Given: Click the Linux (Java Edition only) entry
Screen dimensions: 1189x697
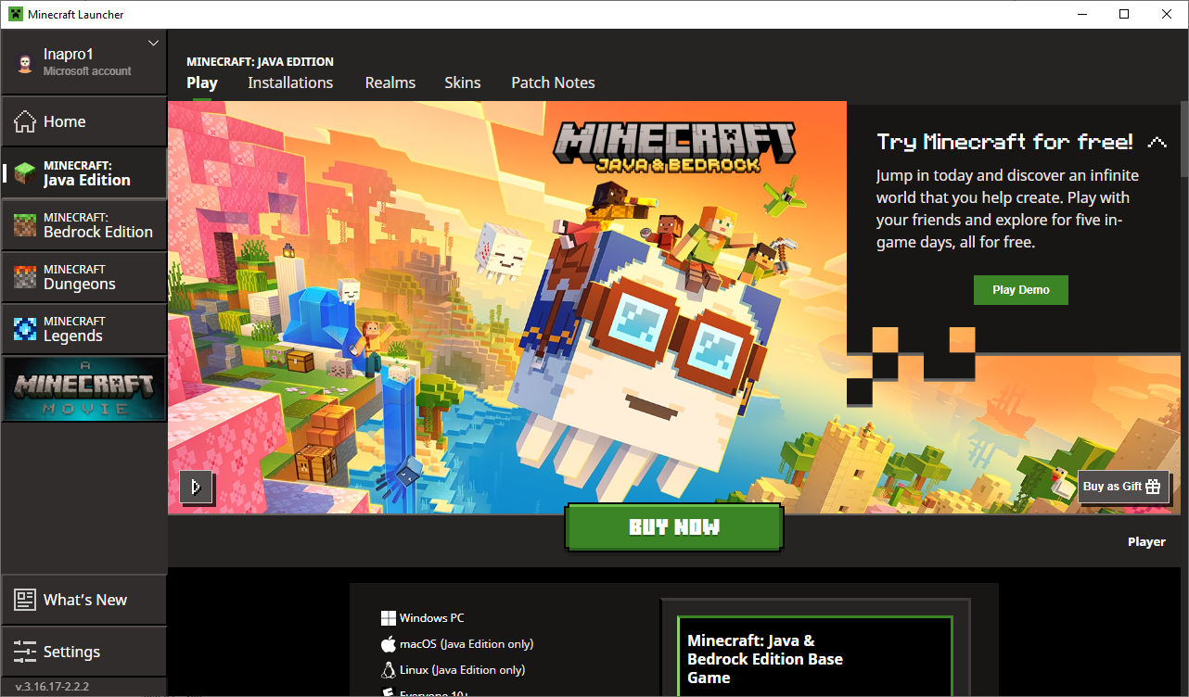Looking at the screenshot, I should pos(453,670).
